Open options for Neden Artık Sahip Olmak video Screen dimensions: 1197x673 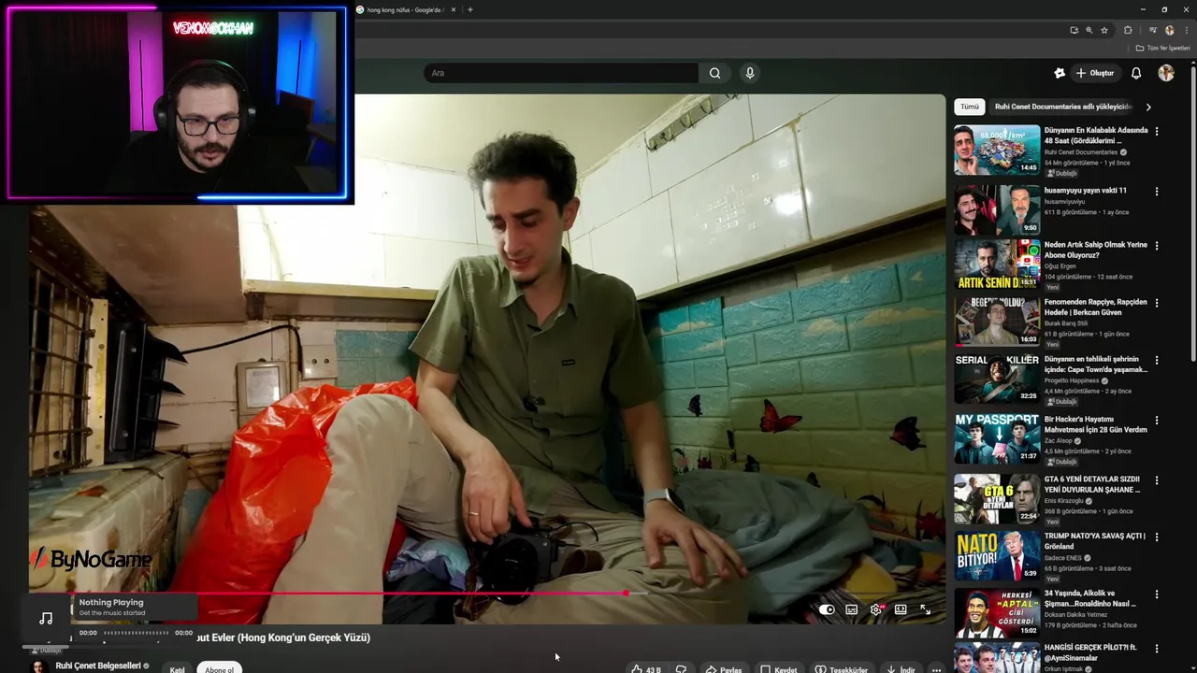(x=1157, y=246)
